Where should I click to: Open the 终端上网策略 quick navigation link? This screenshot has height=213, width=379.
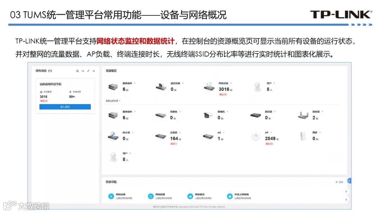[x=242, y=194]
